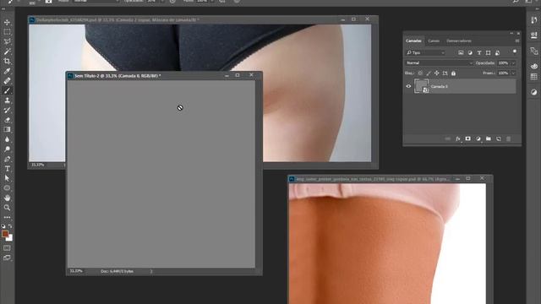This screenshot has height=304, width=541.
Task: Lock transparent pixels on layer
Action: click(420, 73)
